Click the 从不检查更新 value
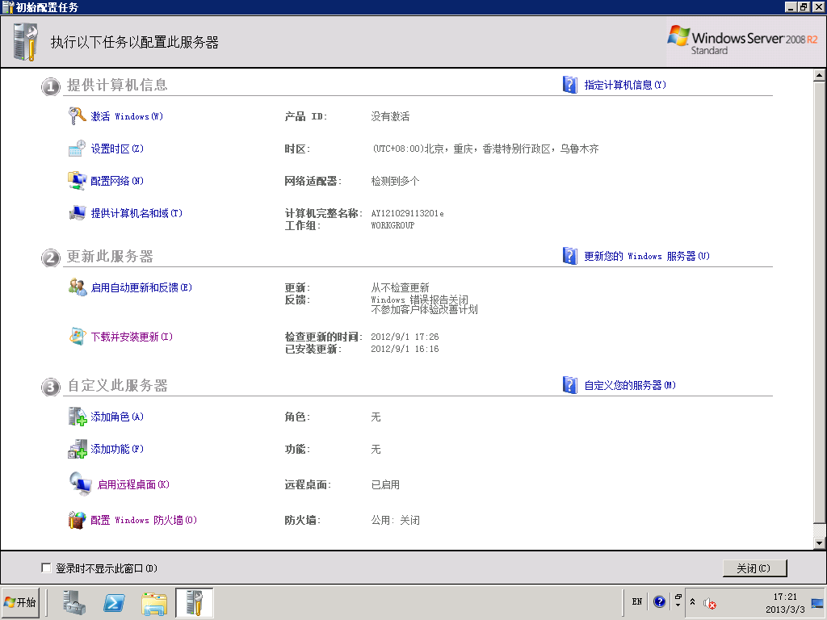This screenshot has width=827, height=620. 401,287
